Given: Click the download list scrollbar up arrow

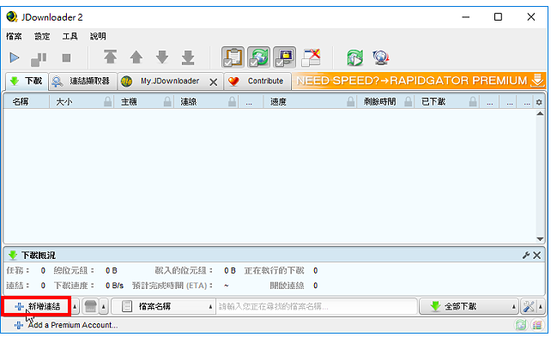Looking at the screenshot, I should click(x=540, y=114).
